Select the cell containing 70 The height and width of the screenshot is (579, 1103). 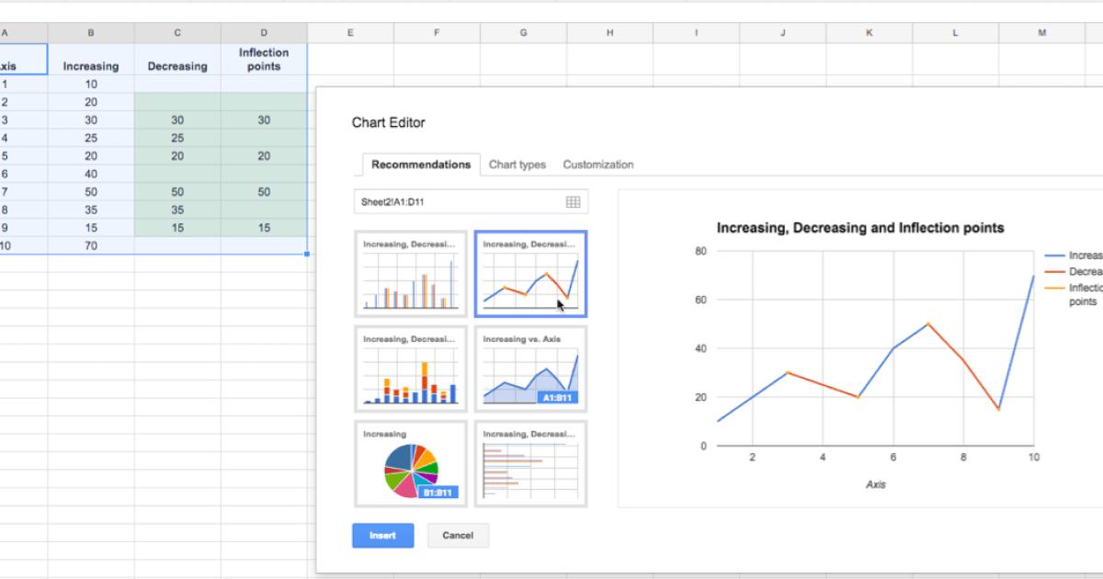point(91,246)
